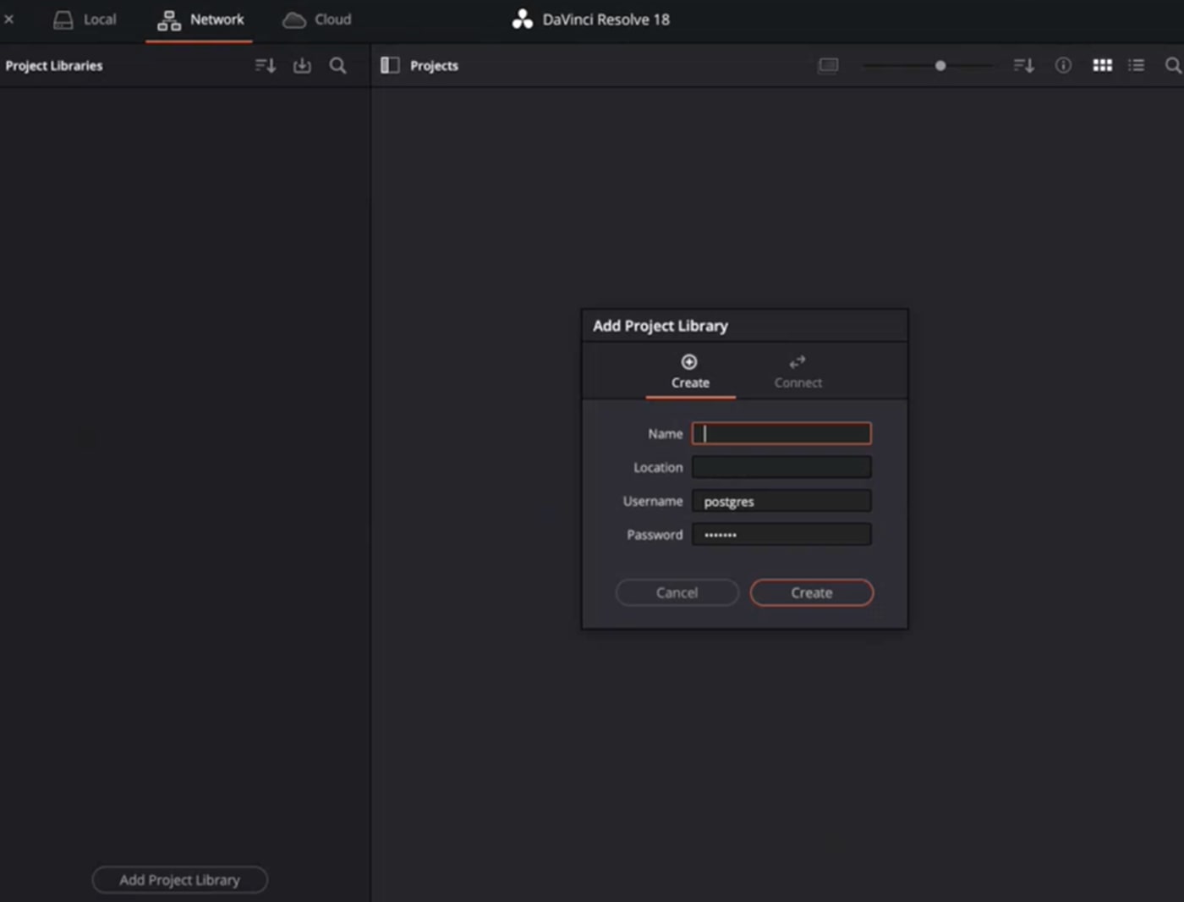
Task: Sort the Project Libraries list
Action: tap(266, 65)
